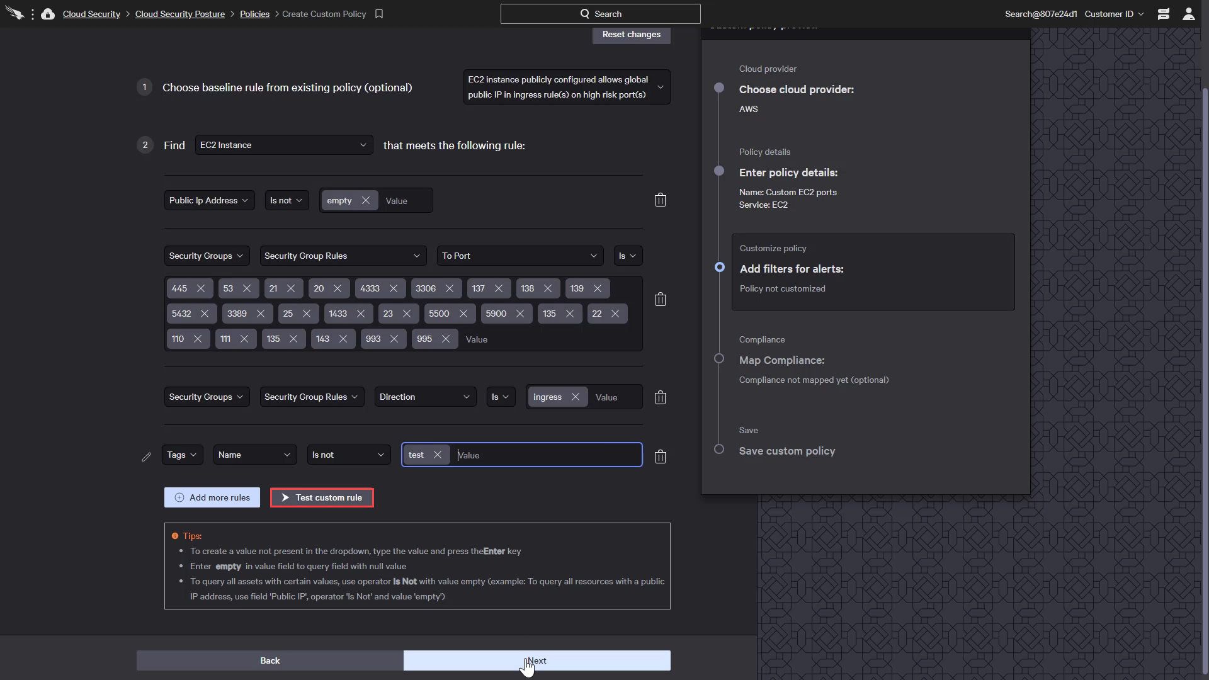Open the user profile icon
The width and height of the screenshot is (1209, 680).
point(1189,14)
